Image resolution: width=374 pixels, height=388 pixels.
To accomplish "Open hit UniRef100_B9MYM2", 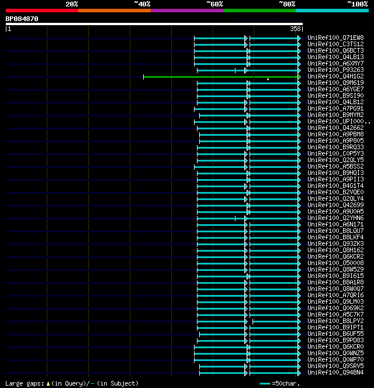I will (x=335, y=115).
